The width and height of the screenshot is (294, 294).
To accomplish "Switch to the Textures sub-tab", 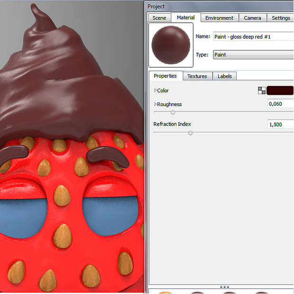I will 197,76.
